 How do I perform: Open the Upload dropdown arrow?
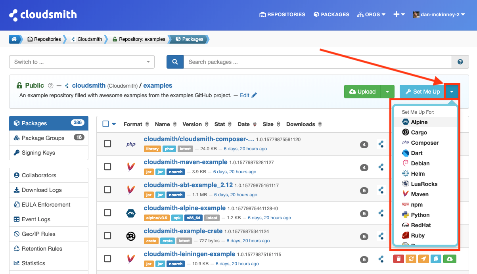(x=387, y=92)
